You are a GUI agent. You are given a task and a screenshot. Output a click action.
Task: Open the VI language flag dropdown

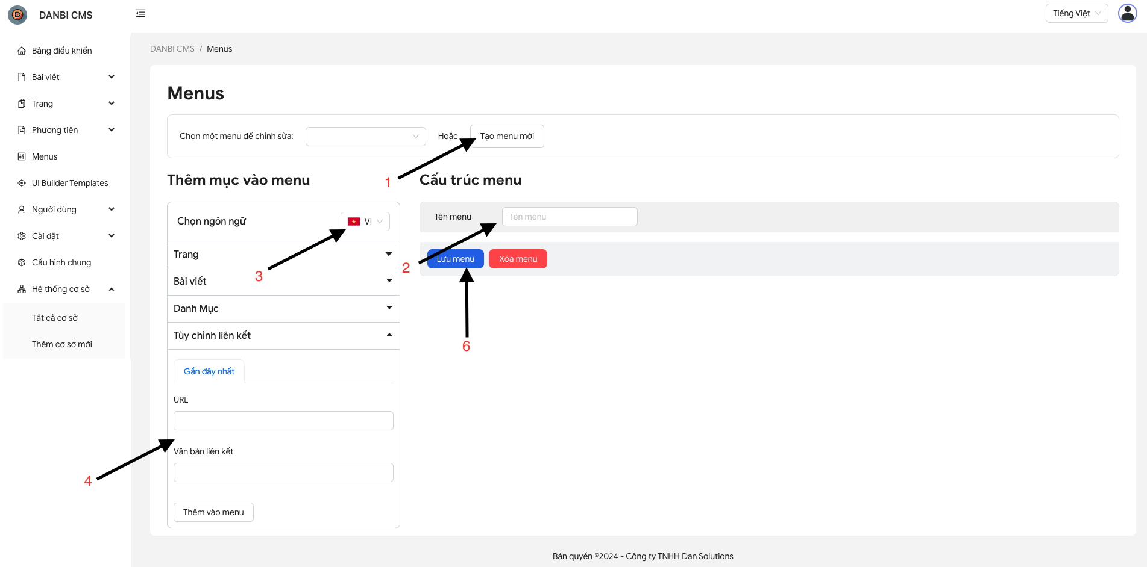pyautogui.click(x=365, y=222)
